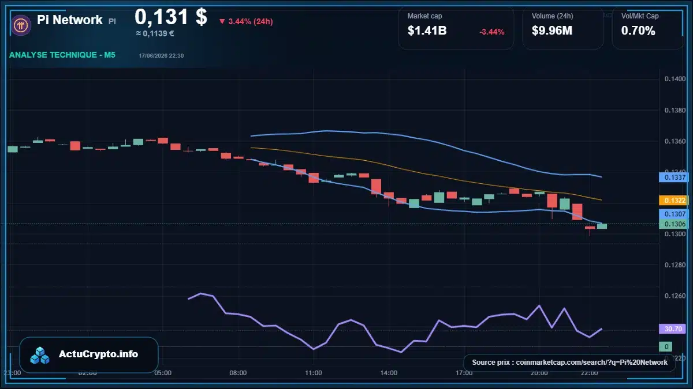Click the 0.1280 price axis label
The width and height of the screenshot is (693, 389).
pyautogui.click(x=675, y=265)
